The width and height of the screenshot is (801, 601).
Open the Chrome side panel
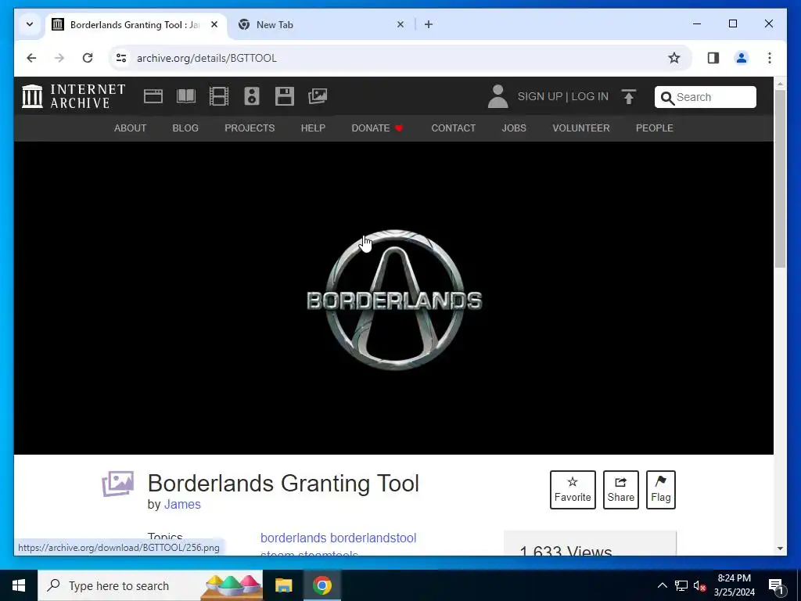(x=713, y=58)
